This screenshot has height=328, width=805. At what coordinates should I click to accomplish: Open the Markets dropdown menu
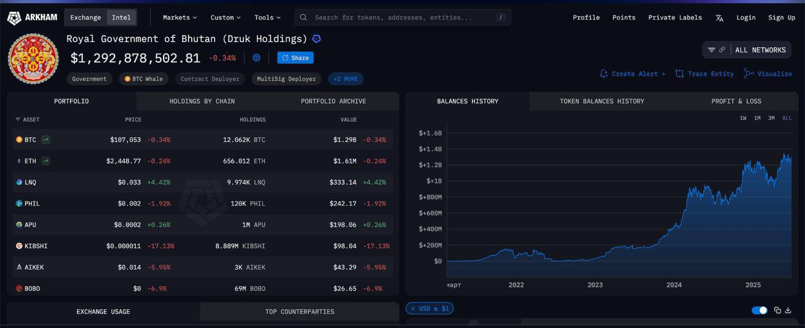(x=179, y=18)
